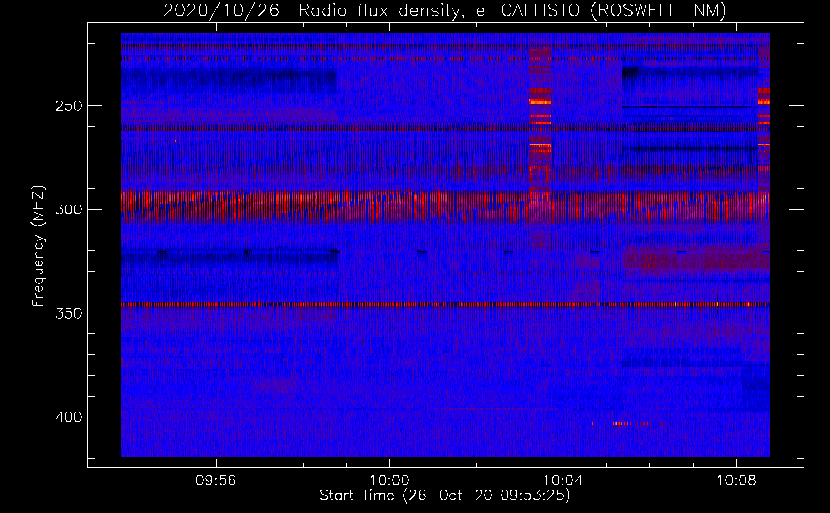Click the 400 frequency tick label

[x=69, y=417]
